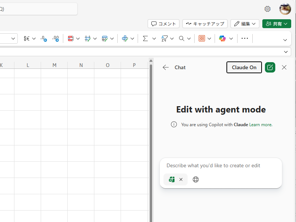Image resolution: width=296 pixels, height=222 pixels.
Task: Click the sort and filter icon
Action: (164, 38)
